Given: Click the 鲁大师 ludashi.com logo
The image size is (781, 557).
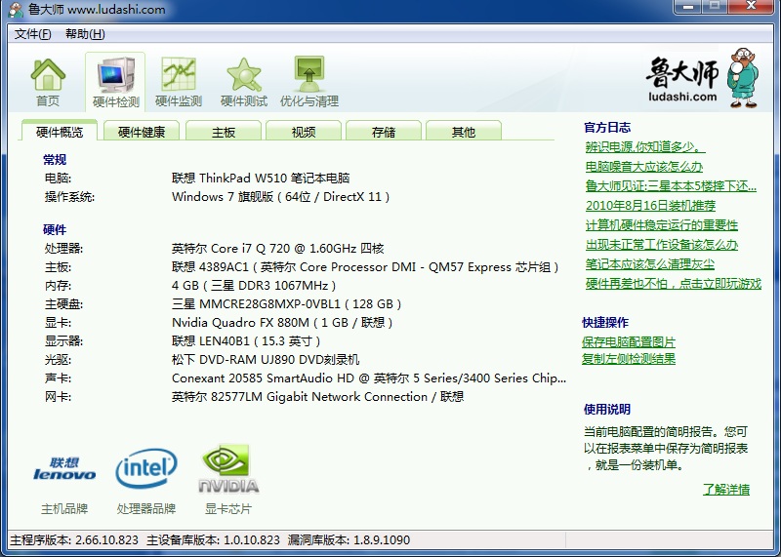Looking at the screenshot, I should tap(702, 78).
